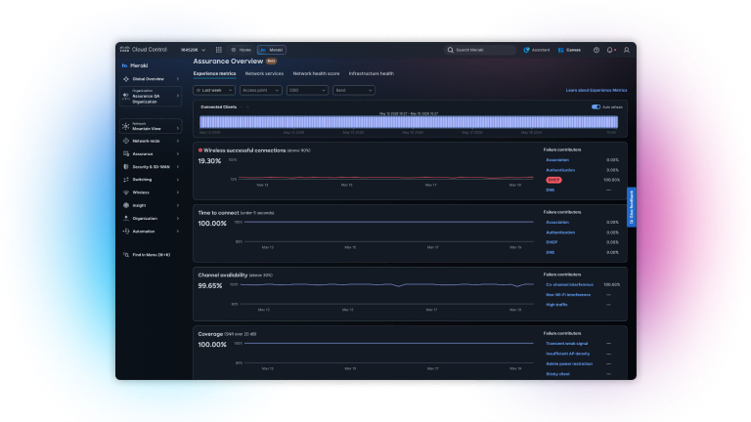Expand the Wireless menu chevron
The width and height of the screenshot is (751, 422).
point(178,192)
